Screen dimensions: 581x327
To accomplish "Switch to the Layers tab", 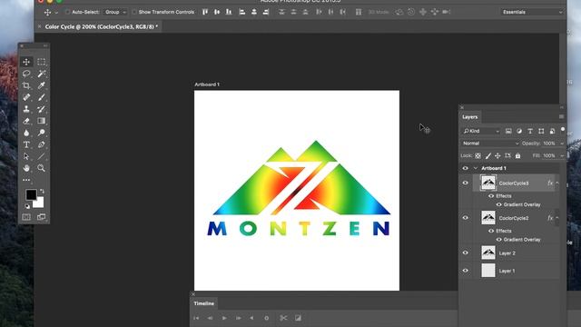I will tap(470, 117).
